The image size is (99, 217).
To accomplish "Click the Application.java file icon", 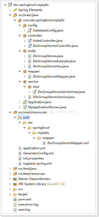I will (25, 102).
